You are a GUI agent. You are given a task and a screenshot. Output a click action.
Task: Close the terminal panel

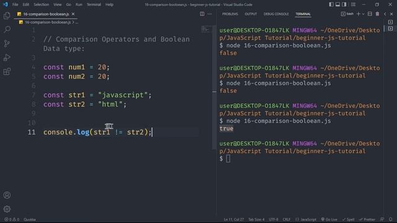click(391, 14)
